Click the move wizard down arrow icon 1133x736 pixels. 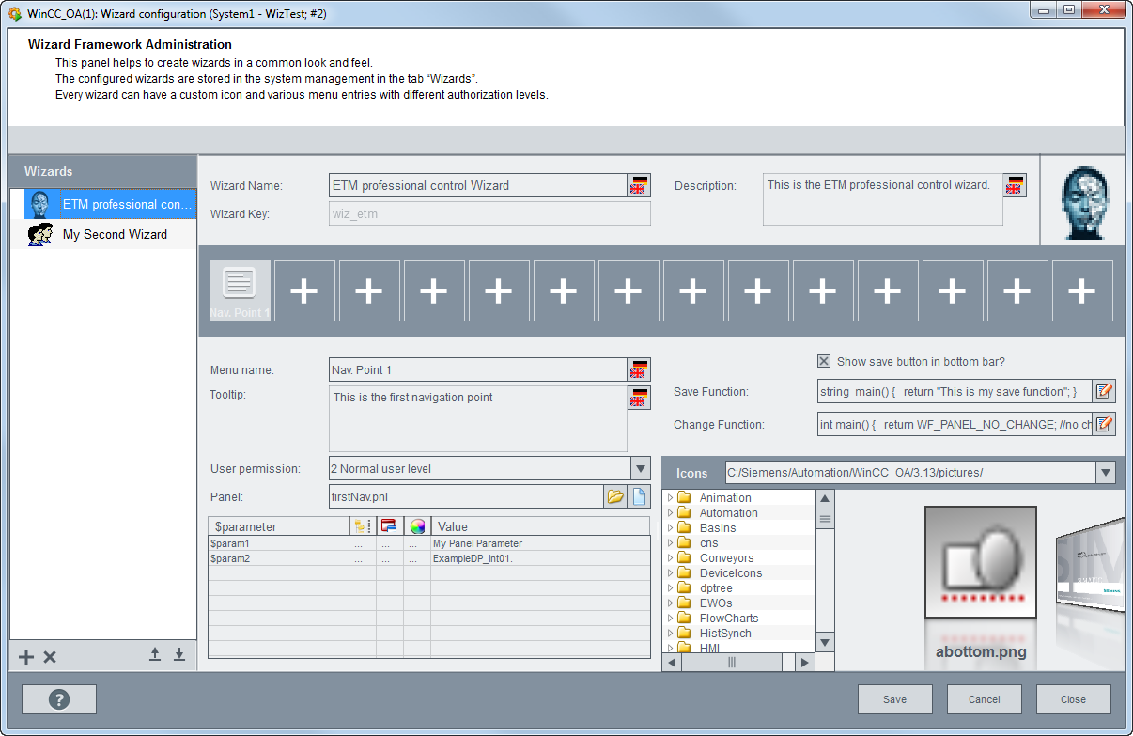178,655
